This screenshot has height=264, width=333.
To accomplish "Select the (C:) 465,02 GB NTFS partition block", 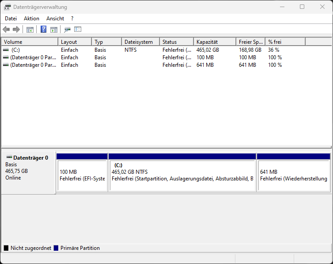I will click(x=182, y=172).
